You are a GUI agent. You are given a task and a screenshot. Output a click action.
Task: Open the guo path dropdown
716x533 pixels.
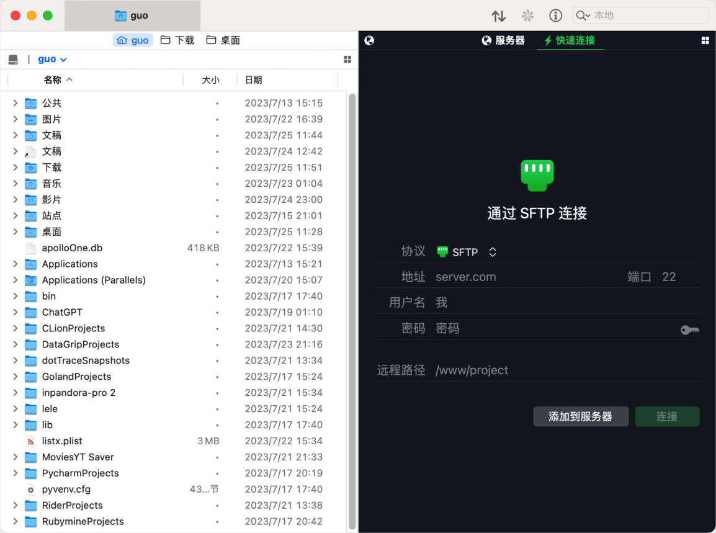(53, 60)
